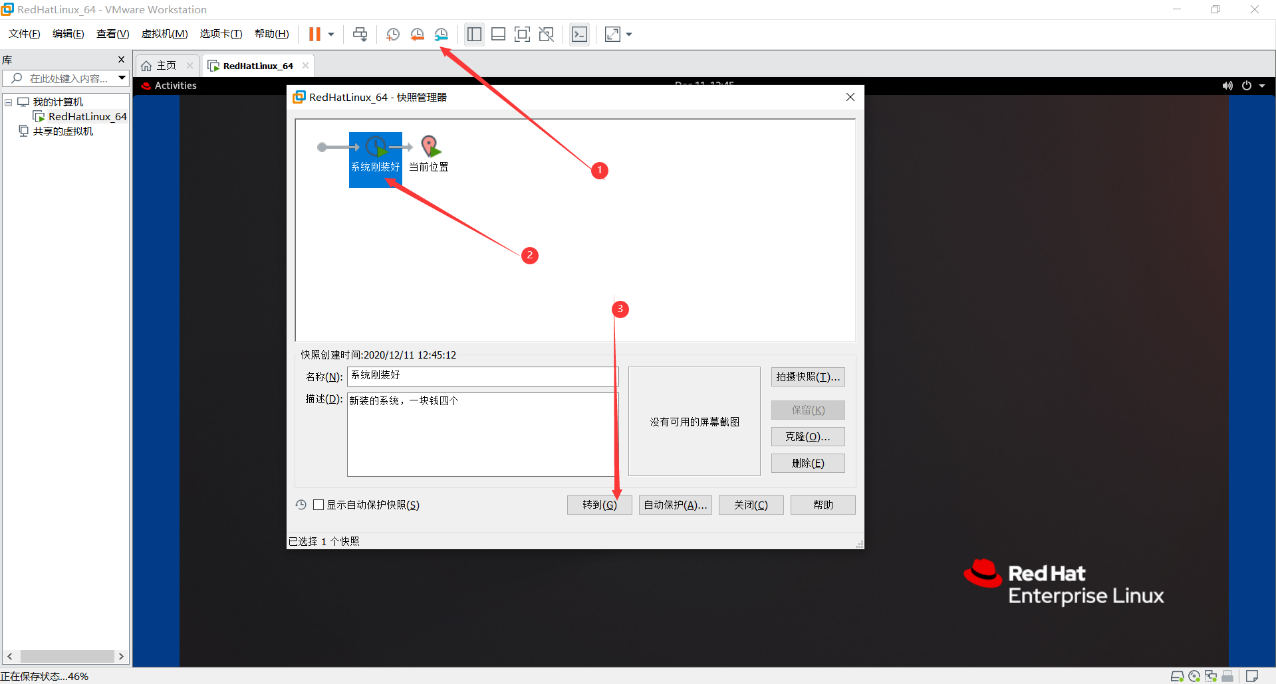Close the 库 library panel
This screenshot has height=684, width=1276.
tap(121, 60)
